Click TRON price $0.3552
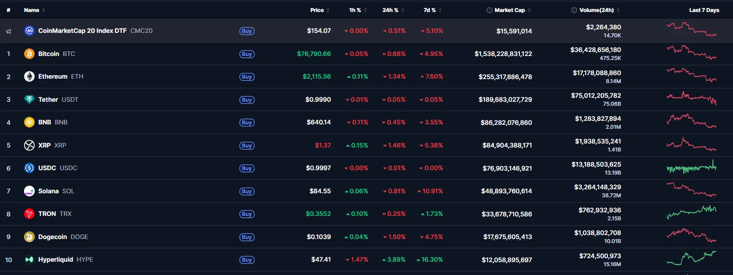The image size is (733, 275). tap(318, 214)
